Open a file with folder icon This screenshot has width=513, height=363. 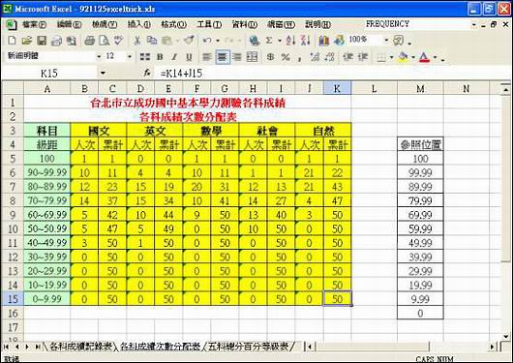click(27, 41)
